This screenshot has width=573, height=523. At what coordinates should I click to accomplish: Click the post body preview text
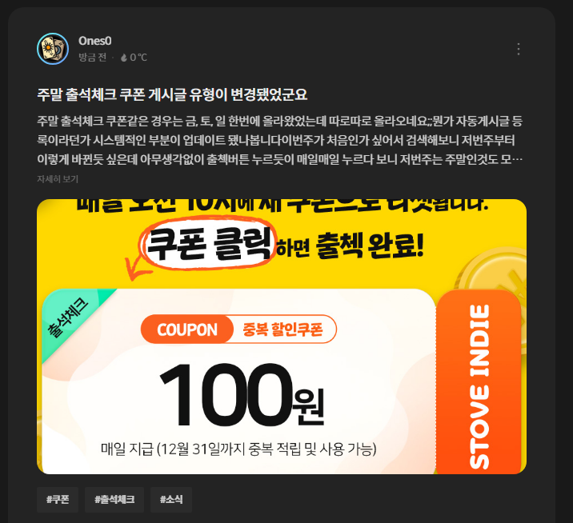click(x=280, y=140)
